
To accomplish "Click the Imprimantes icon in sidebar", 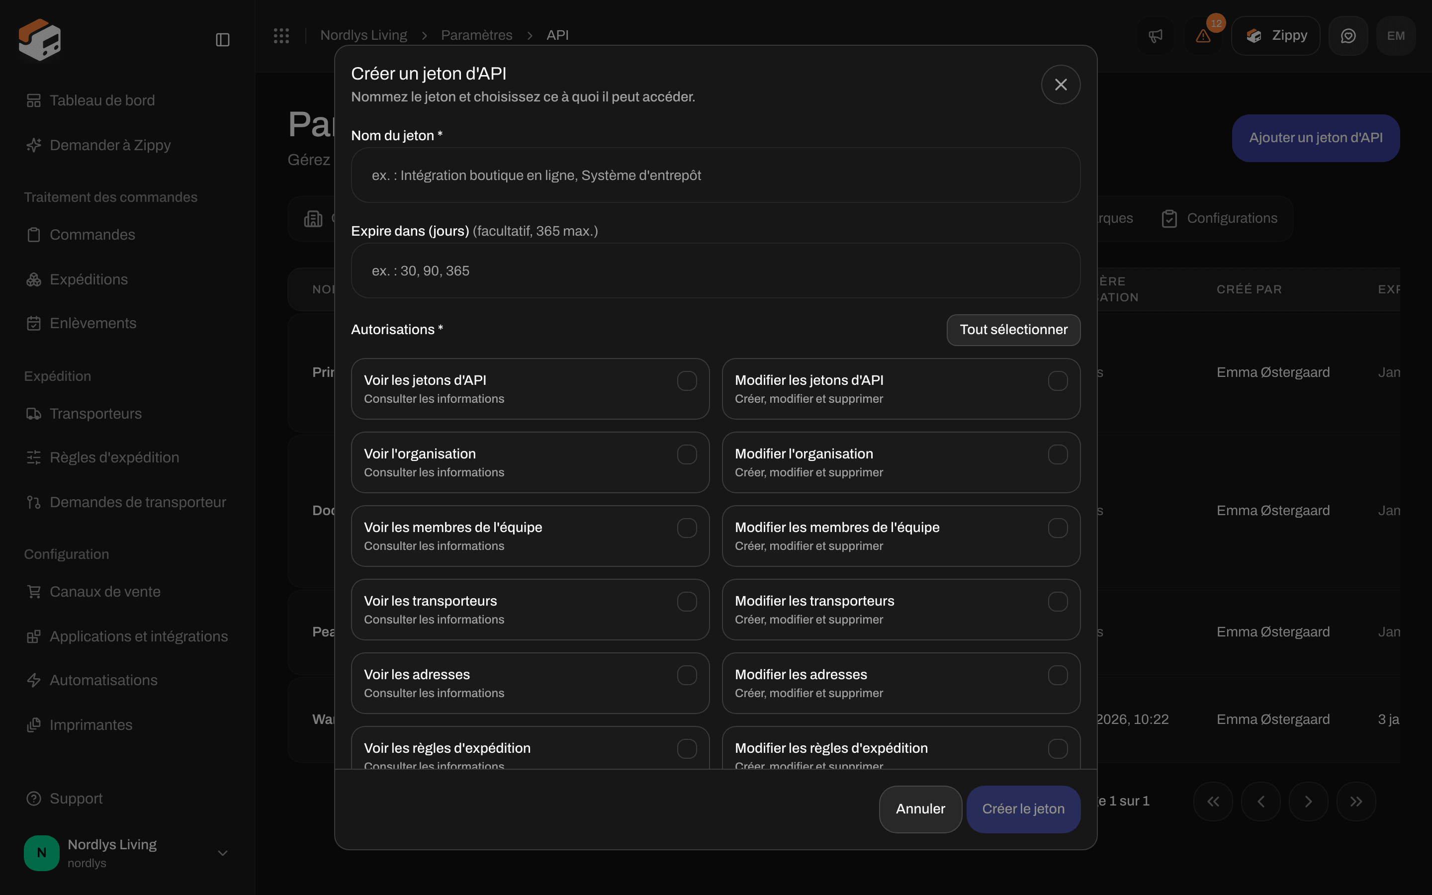I will pyautogui.click(x=34, y=725).
